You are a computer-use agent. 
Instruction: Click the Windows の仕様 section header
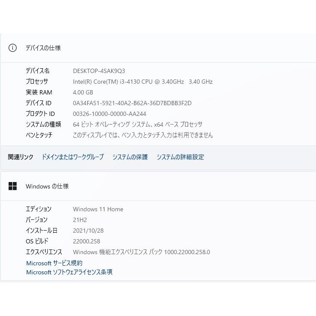coord(47,186)
